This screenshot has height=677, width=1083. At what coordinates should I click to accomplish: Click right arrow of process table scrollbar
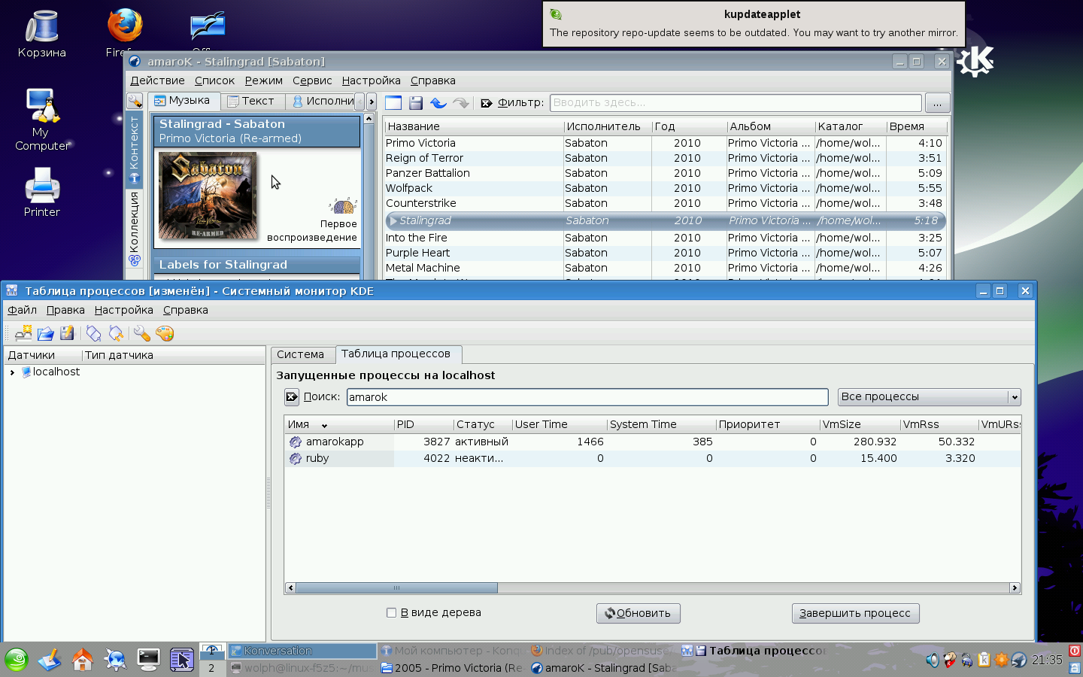[x=1015, y=588]
